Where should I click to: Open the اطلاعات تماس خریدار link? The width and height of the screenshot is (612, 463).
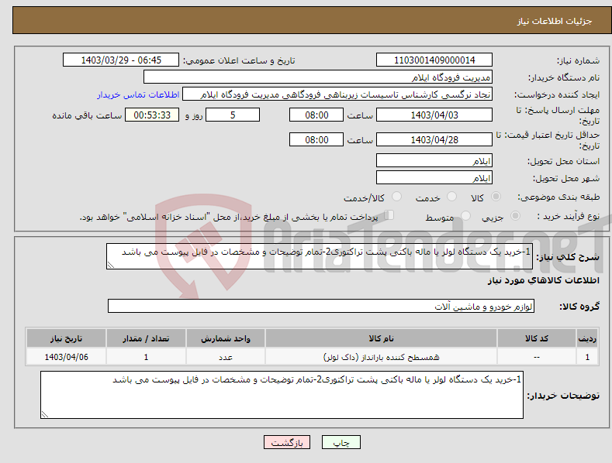[138, 94]
